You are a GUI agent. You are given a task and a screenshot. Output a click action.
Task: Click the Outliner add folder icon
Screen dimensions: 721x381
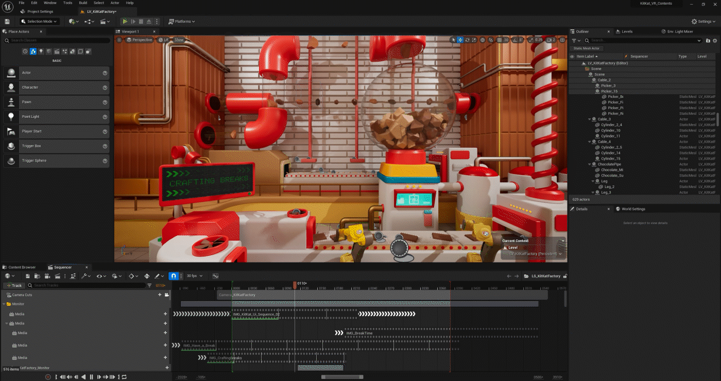coord(708,40)
